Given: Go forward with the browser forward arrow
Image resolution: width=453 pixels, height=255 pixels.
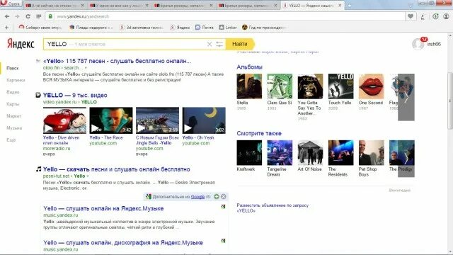Looking at the screenshot, I should coord(17,16).
